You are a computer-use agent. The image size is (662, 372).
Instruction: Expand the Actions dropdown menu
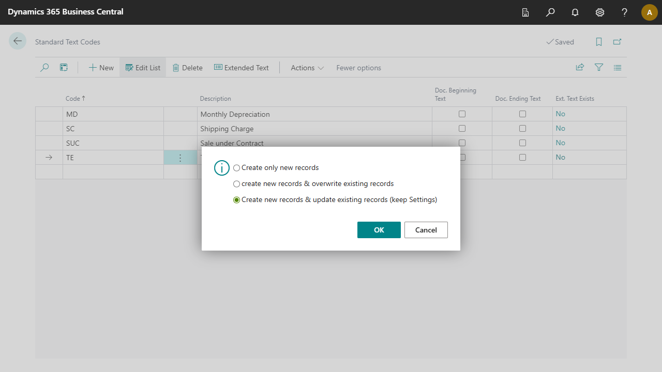pos(307,68)
